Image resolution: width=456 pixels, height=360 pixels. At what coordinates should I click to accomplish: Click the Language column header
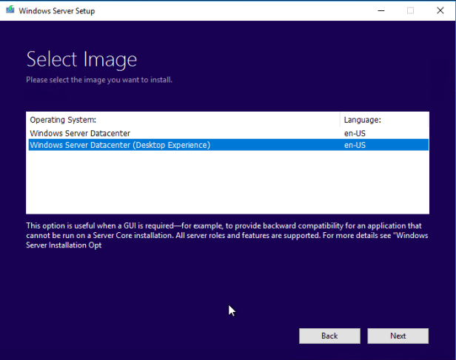pyautogui.click(x=384, y=120)
